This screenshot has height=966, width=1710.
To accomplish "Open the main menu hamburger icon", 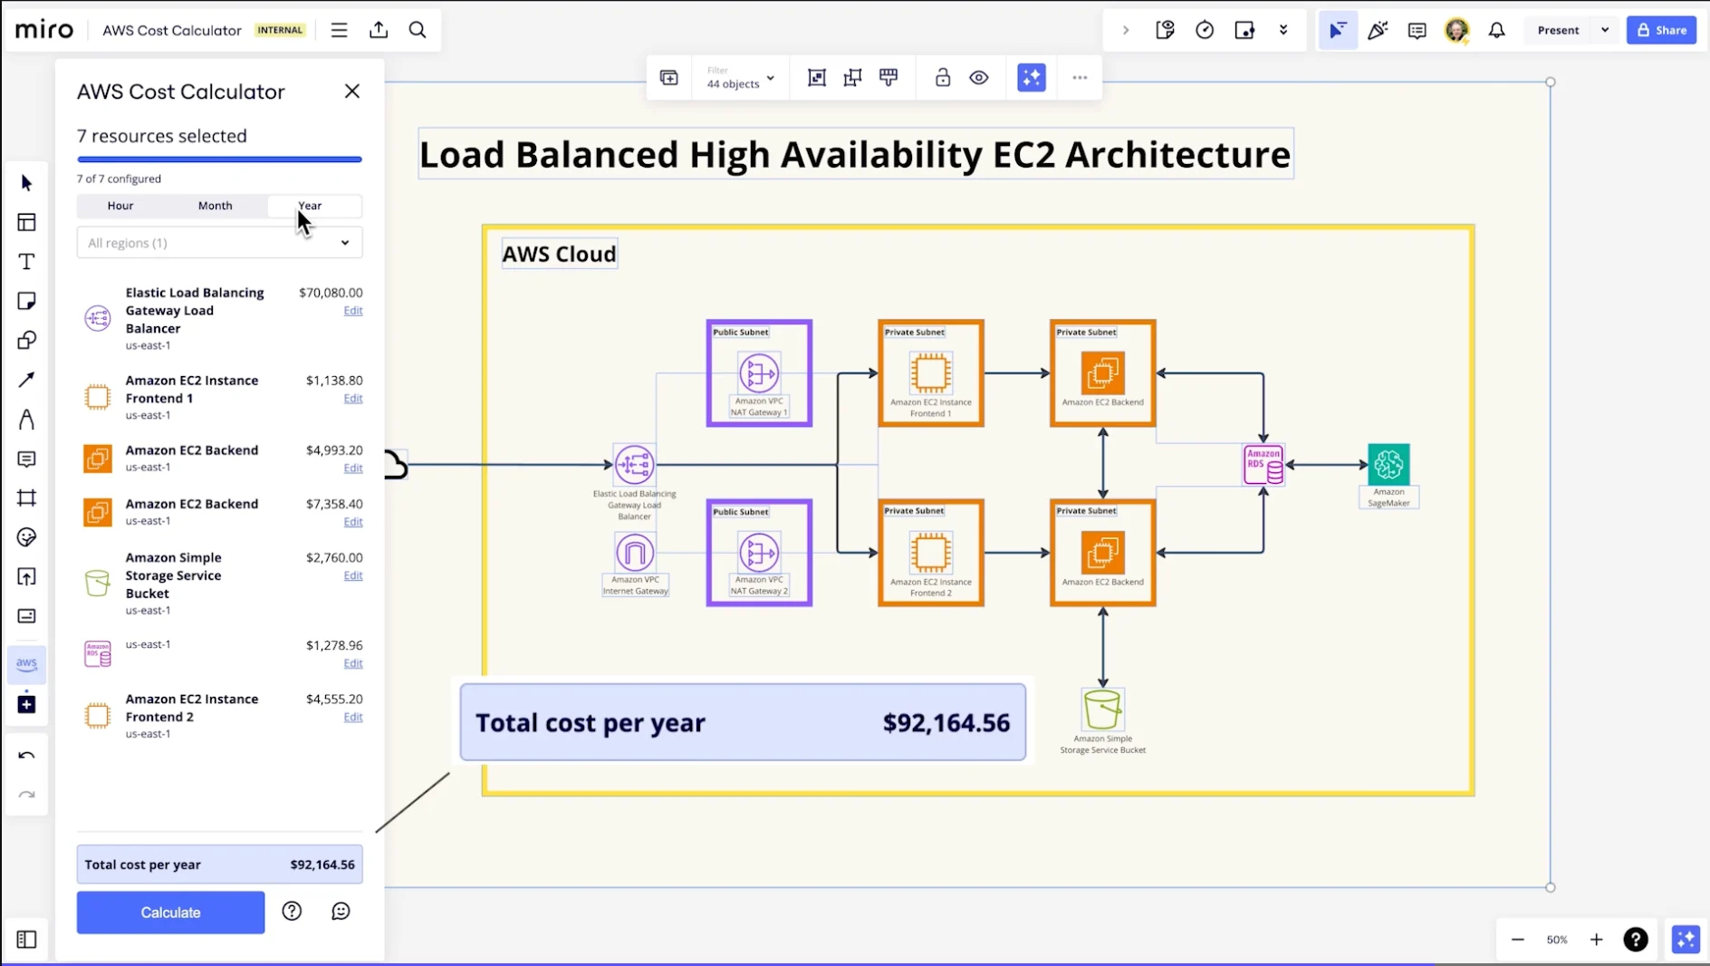I will pyautogui.click(x=339, y=30).
